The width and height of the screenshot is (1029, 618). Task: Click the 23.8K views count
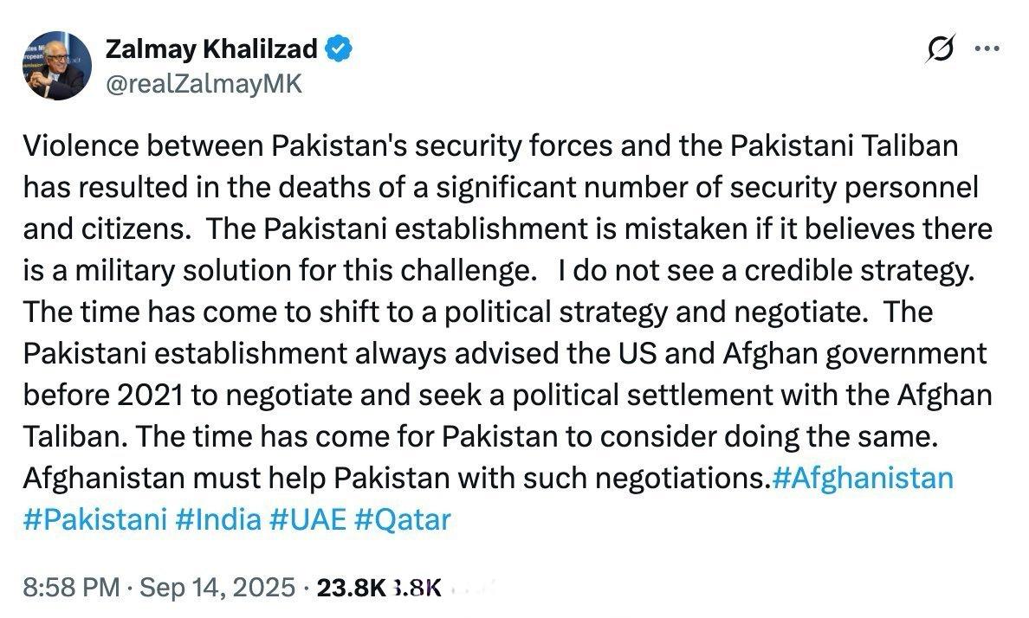tap(351, 588)
